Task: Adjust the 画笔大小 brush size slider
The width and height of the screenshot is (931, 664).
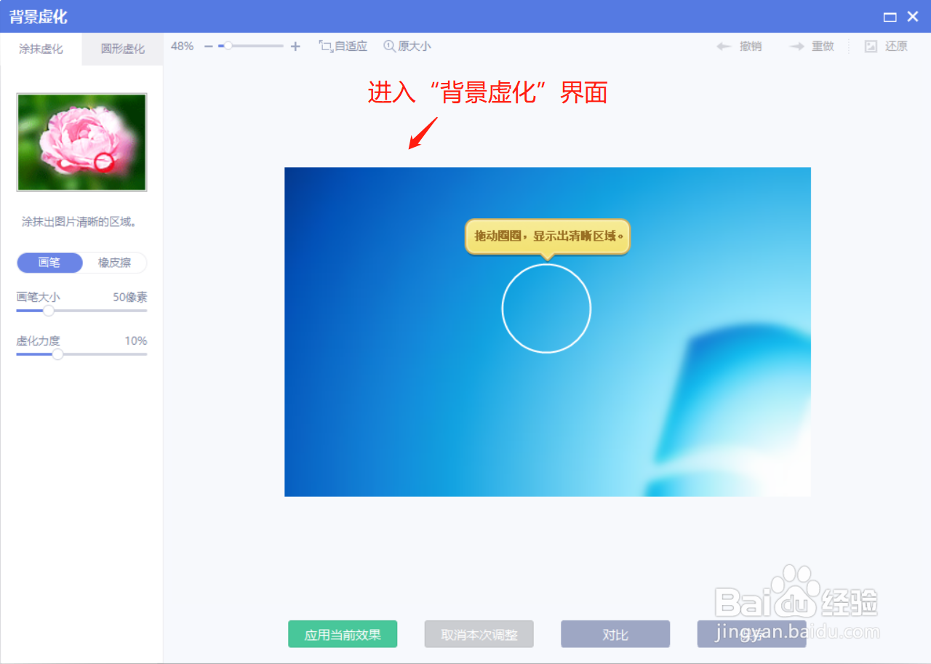Action: click(49, 310)
